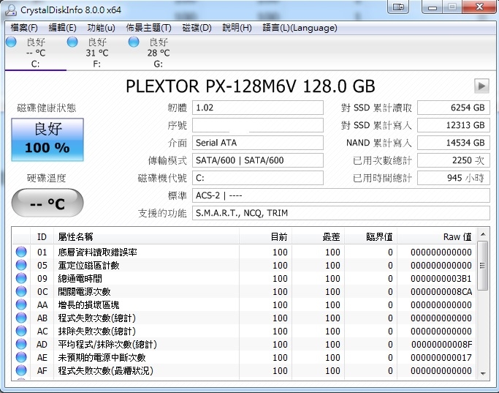Click status orb of attribute AD row
Viewport: 499px width, 393px height.
(21, 344)
